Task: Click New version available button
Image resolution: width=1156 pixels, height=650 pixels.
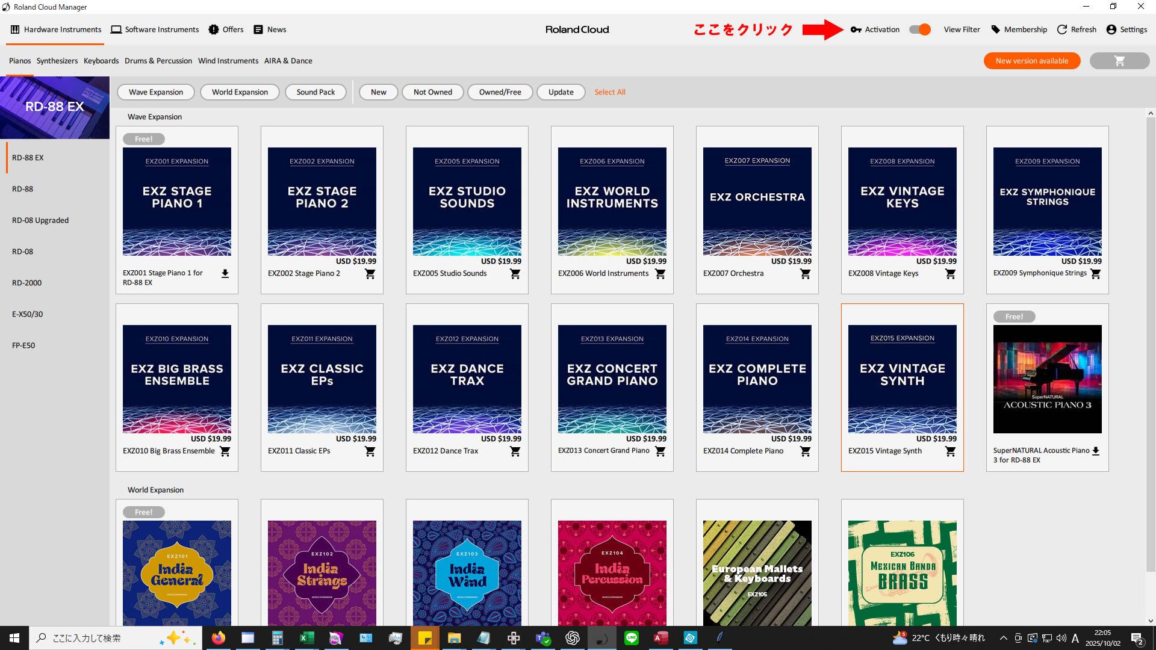Action: (1031, 61)
